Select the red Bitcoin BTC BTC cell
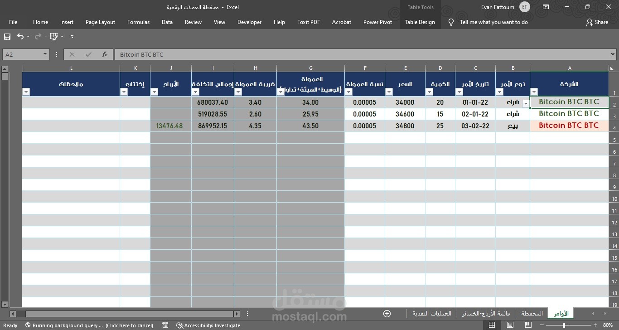This screenshot has width=619, height=330. coord(569,126)
